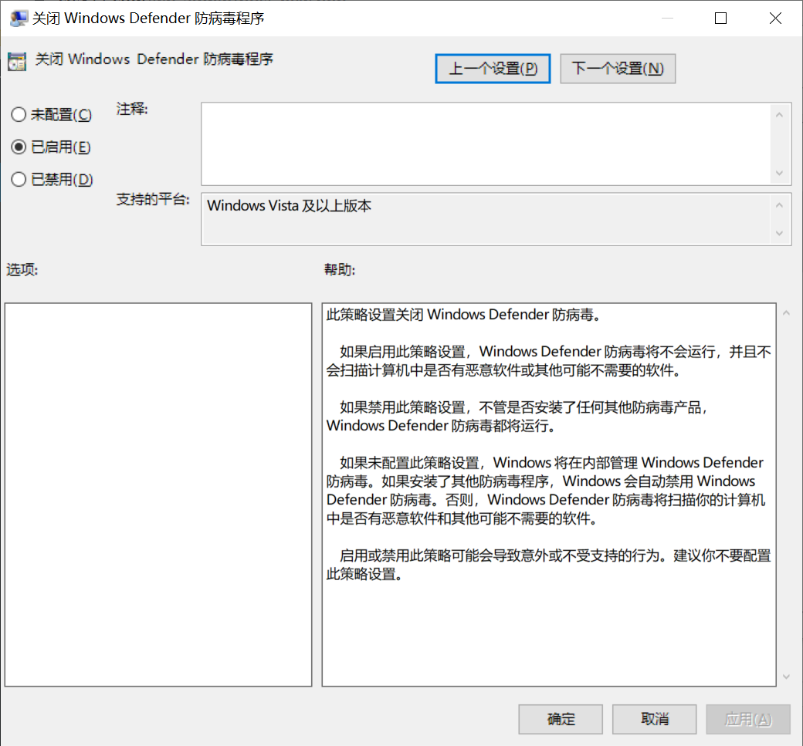Click the comment box scroll down arrow
The image size is (803, 746).
[779, 173]
